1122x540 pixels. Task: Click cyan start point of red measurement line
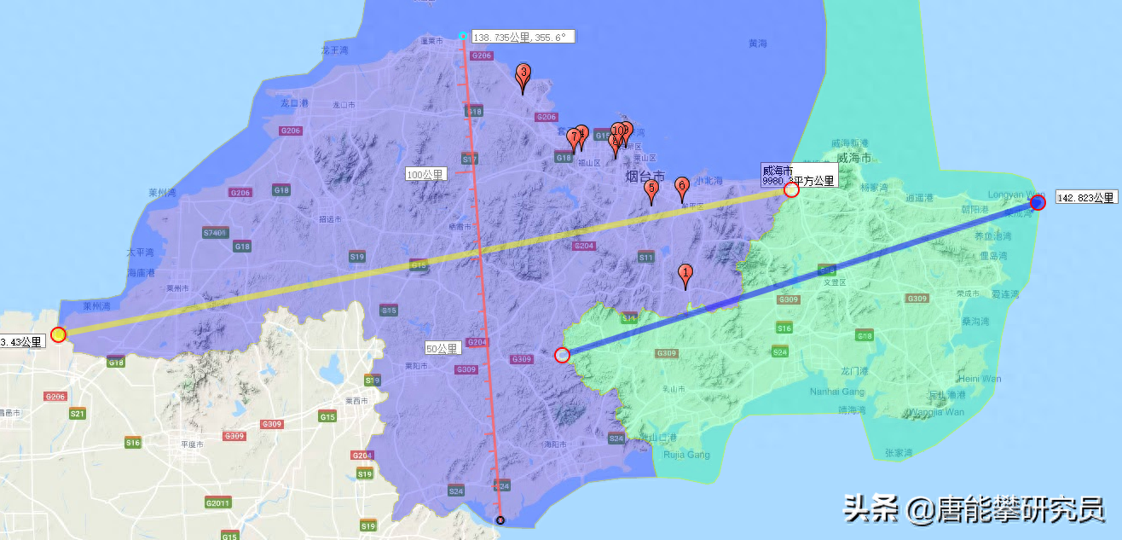tap(463, 37)
